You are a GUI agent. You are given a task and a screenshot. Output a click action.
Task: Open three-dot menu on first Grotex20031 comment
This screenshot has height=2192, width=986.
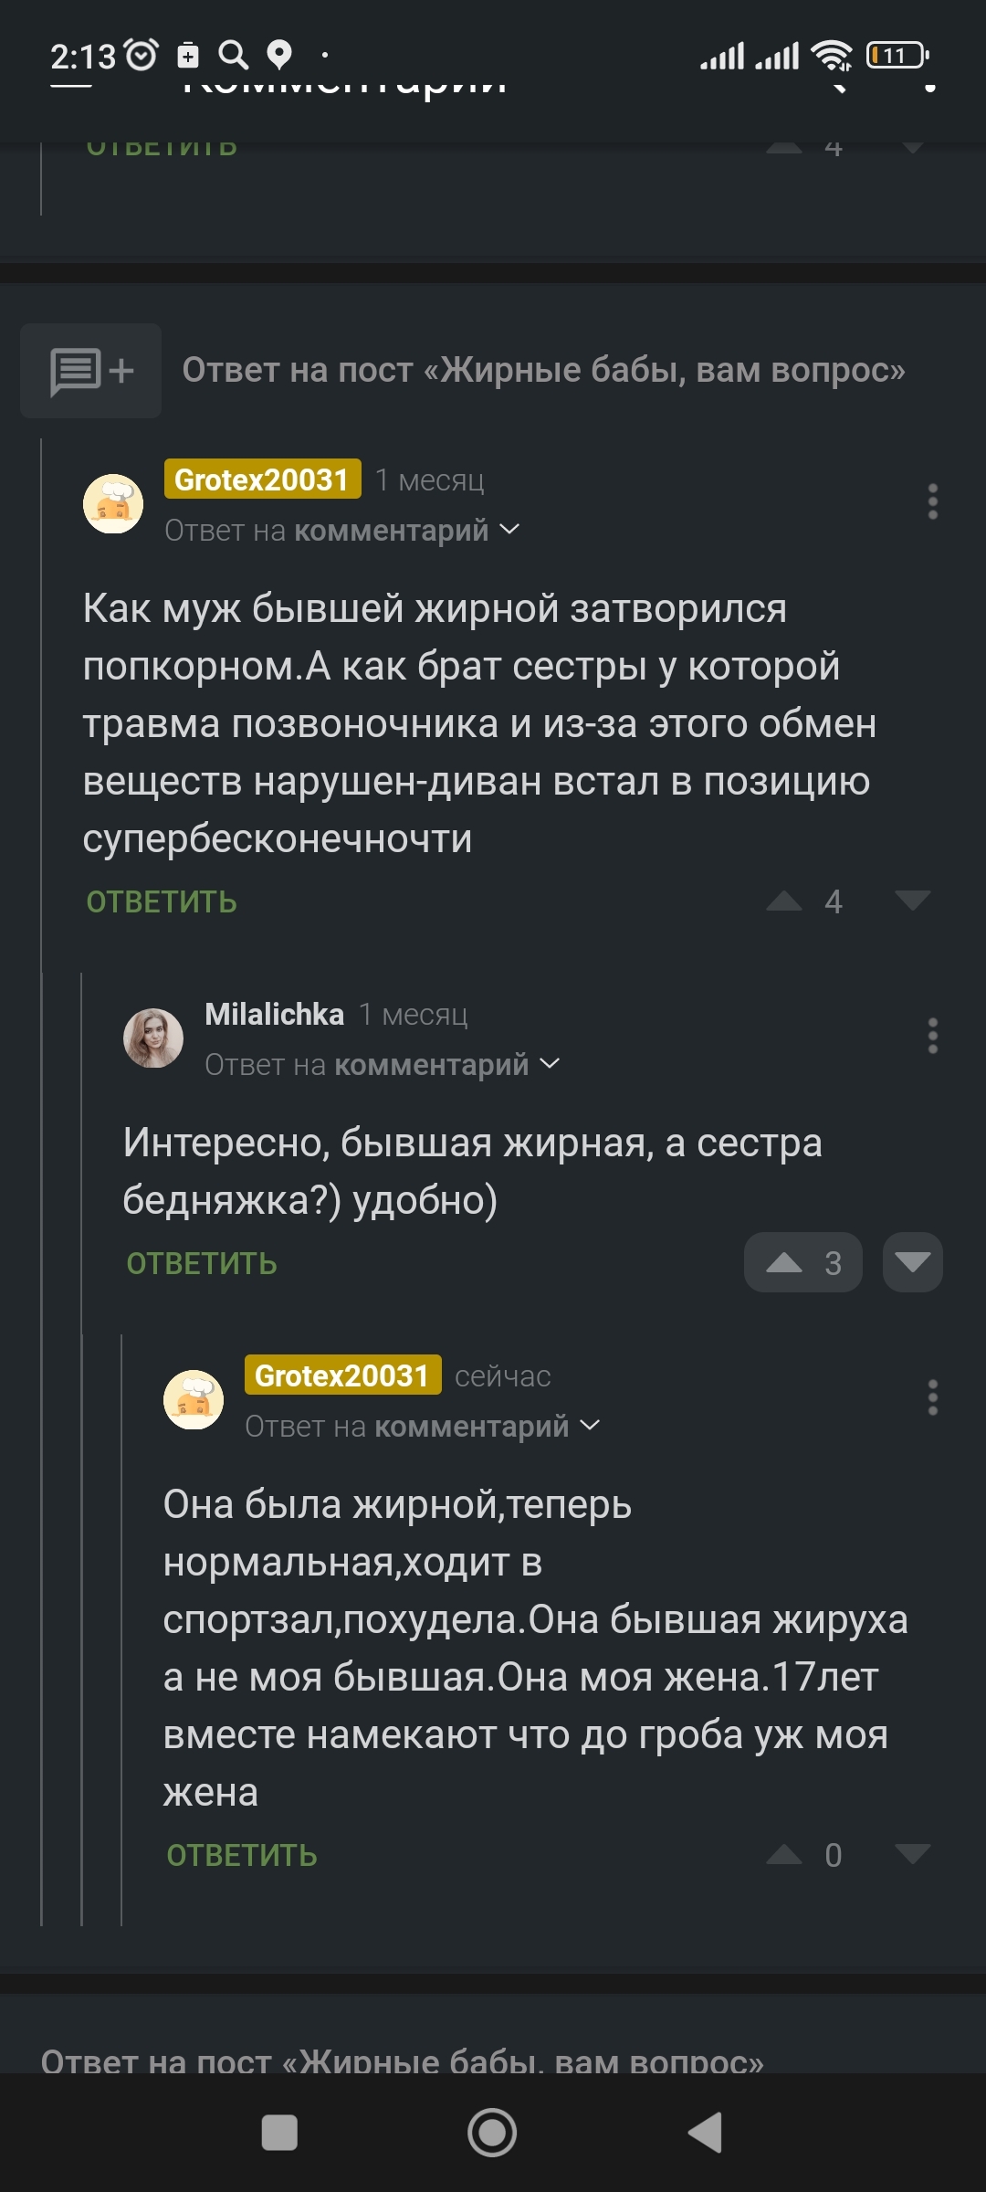pos(932,501)
